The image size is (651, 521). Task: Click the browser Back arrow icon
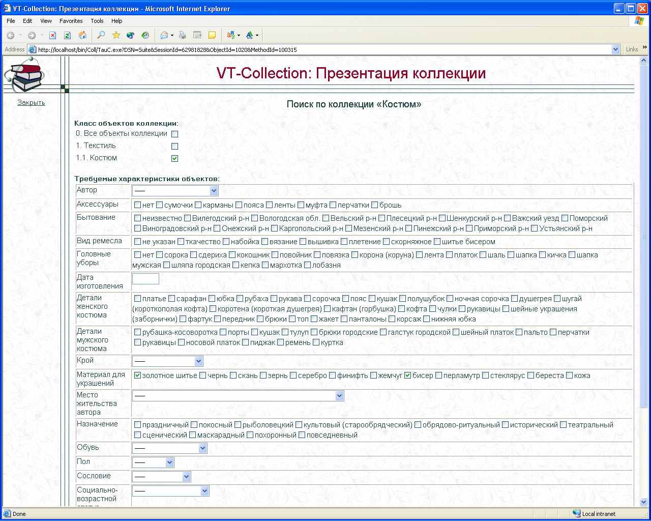click(x=10, y=35)
